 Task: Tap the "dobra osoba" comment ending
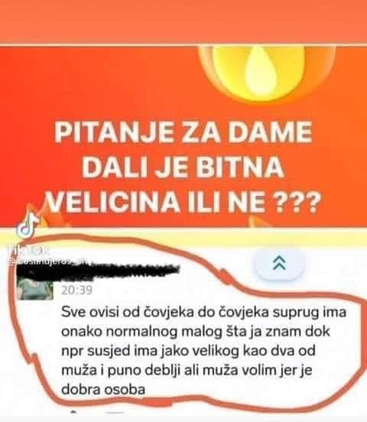[x=103, y=389]
